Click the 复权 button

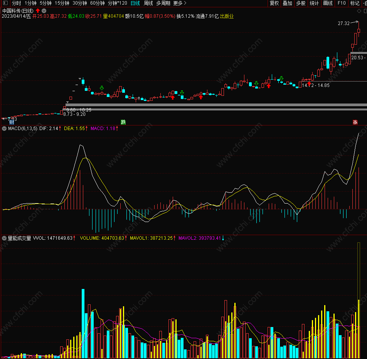point(274,3)
